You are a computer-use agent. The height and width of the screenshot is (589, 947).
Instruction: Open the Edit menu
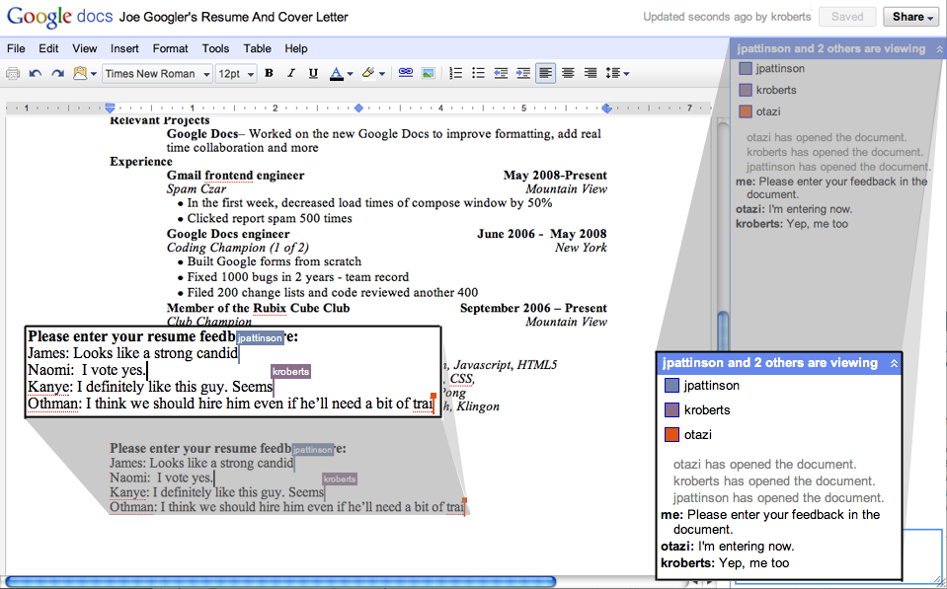(48, 49)
